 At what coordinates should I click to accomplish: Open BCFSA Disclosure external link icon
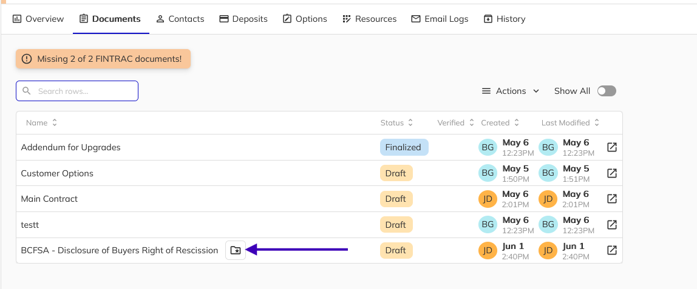(x=612, y=250)
